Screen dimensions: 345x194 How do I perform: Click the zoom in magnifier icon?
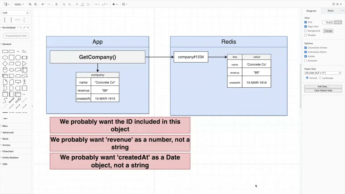30,4
